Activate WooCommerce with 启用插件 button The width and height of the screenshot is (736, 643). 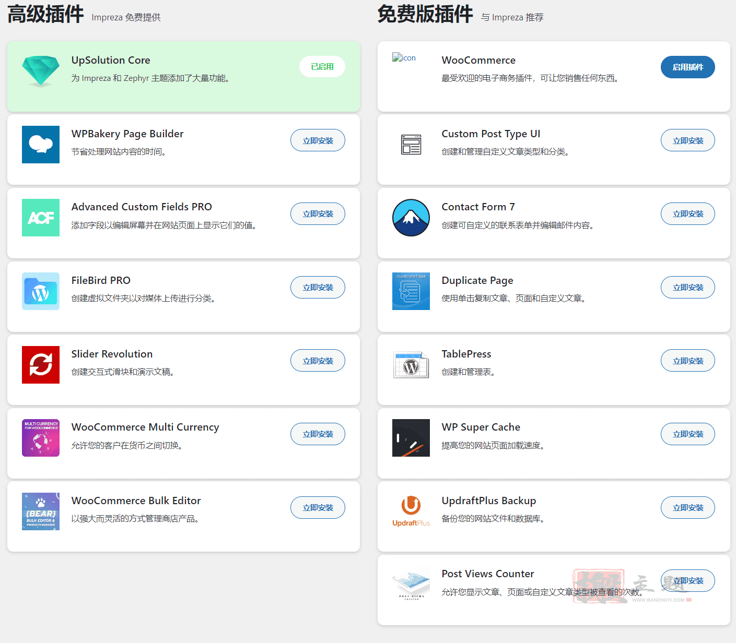tap(688, 67)
